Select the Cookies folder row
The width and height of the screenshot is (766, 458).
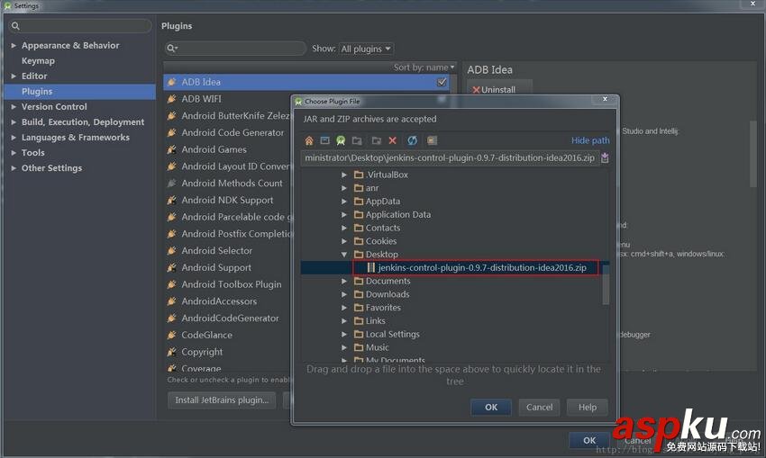pyautogui.click(x=381, y=241)
